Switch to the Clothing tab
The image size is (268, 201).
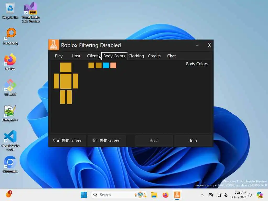pos(136,56)
